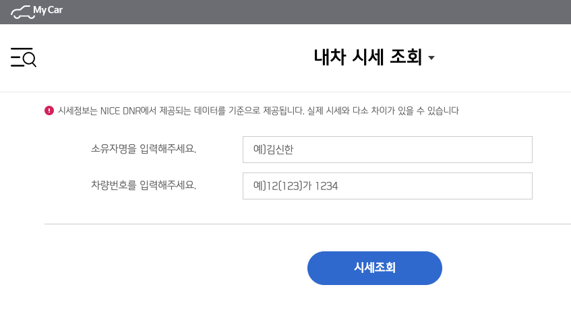Viewport: 571px width, 314px height.
Task: Click the 시세조회 button
Action: pos(375,268)
